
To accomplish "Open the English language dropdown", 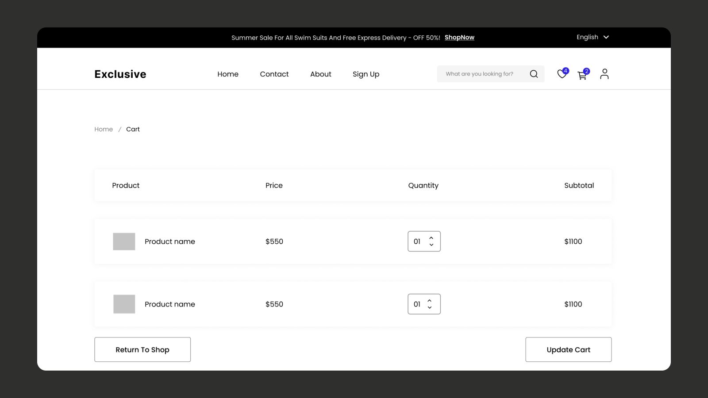I will (x=593, y=37).
